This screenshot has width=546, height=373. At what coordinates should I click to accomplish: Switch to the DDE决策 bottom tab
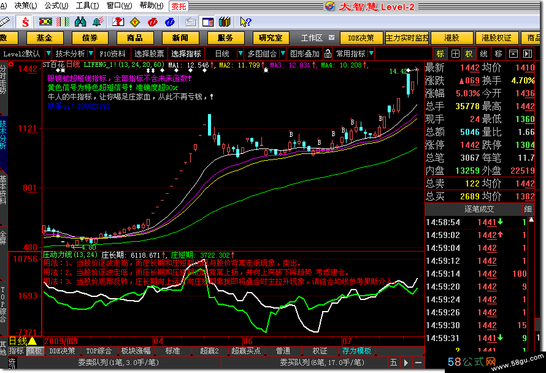coord(62,351)
